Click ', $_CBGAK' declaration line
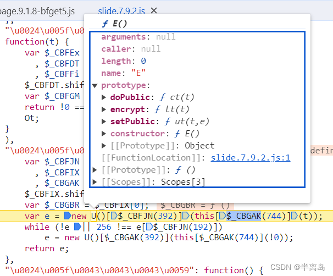333x276 pixels. click(57, 184)
